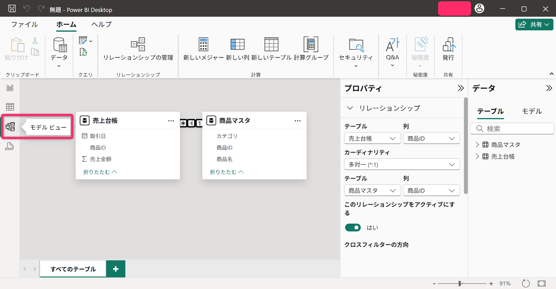Select 取引日 field in 売上台帳

98,136
